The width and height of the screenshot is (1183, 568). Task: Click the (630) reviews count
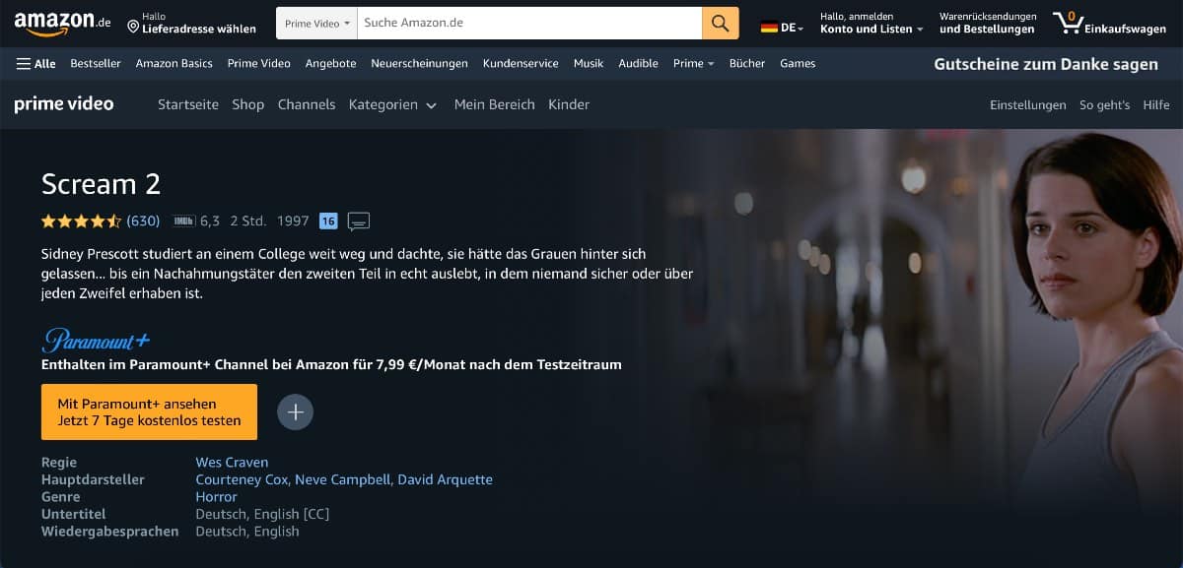[143, 221]
